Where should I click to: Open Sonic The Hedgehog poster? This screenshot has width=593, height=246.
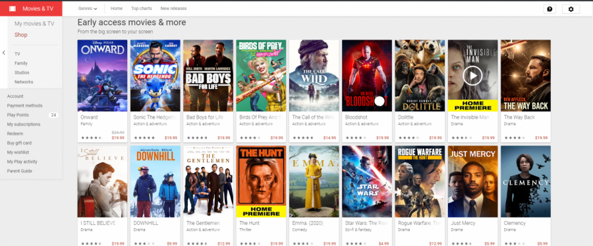click(155, 76)
